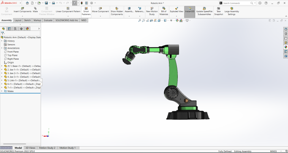This screenshot has height=153, width=288.
Task: Expand the Annotations folder
Action: point(2,48)
